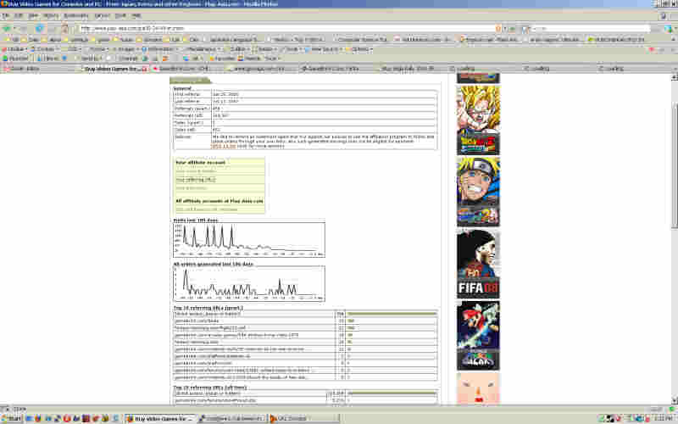The height and width of the screenshot is (424, 678).
Task: Open the Super Mario Galaxy cover thumbnail
Action: coord(478,335)
